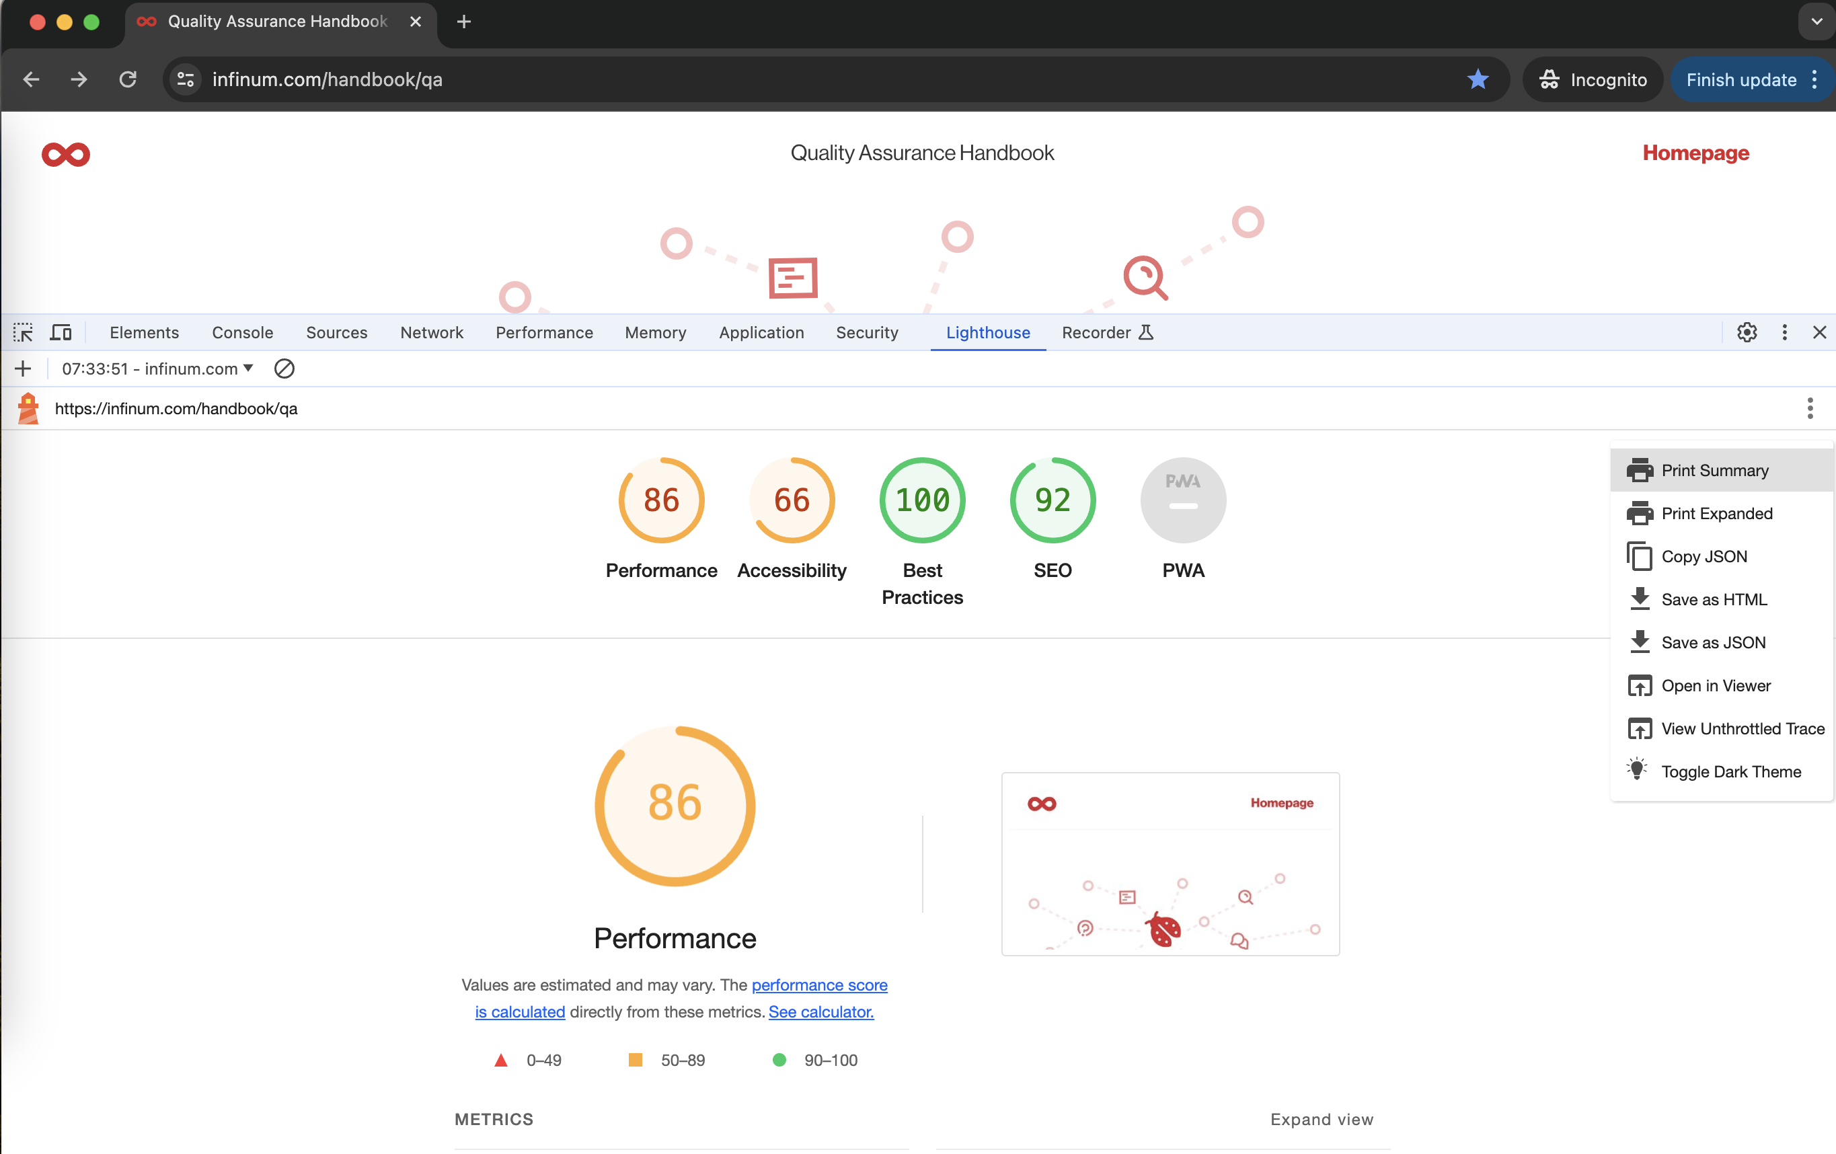Clear all Lighthouse reports icon
Viewport: 1836px width, 1154px height.
[x=284, y=369]
